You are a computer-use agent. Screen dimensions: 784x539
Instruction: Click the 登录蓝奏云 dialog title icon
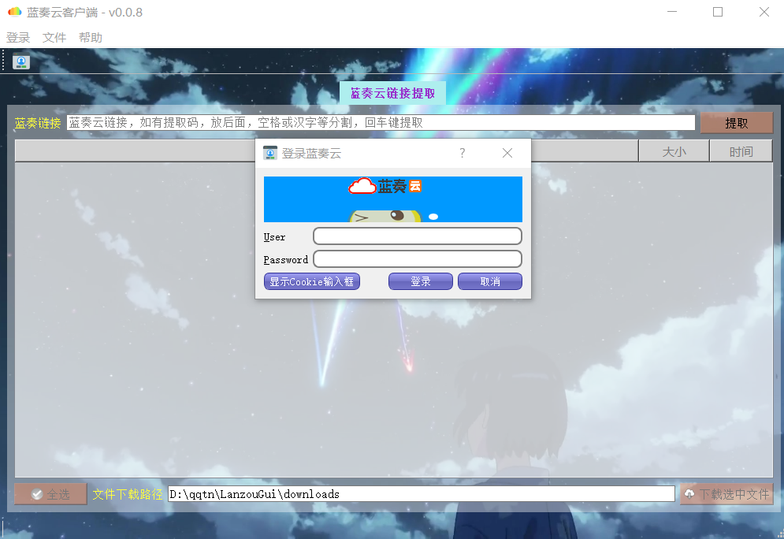(x=270, y=153)
